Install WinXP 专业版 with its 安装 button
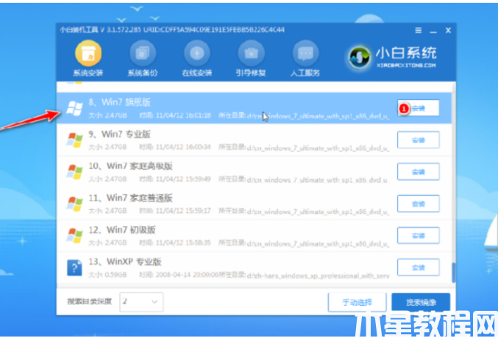 tap(419, 267)
